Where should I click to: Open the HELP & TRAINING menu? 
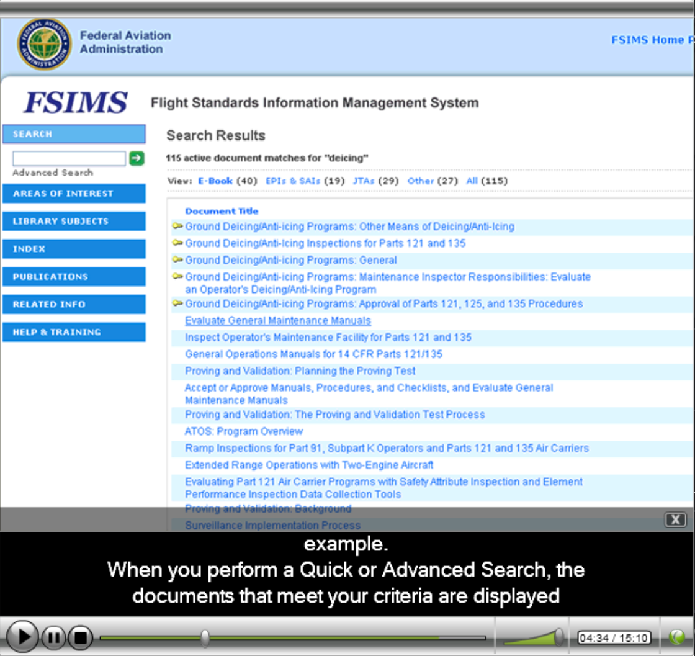(x=74, y=332)
